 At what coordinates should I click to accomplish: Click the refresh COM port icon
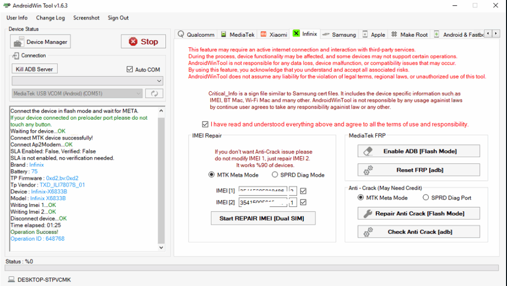[x=154, y=93]
